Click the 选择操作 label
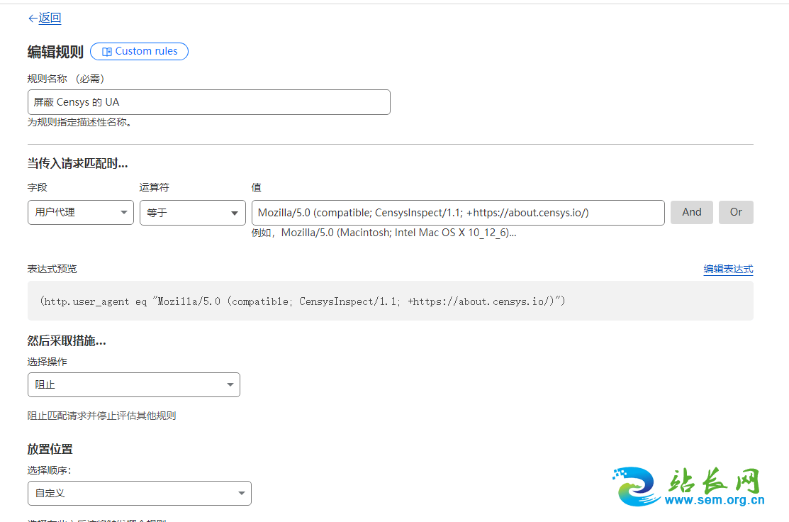This screenshot has width=789, height=522. pyautogui.click(x=47, y=362)
